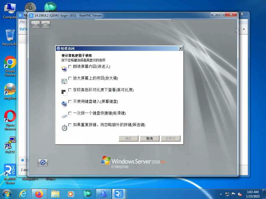Click the Ease of Access button at bottom-left of login screen
The height and width of the screenshot is (199, 266).
[43, 162]
